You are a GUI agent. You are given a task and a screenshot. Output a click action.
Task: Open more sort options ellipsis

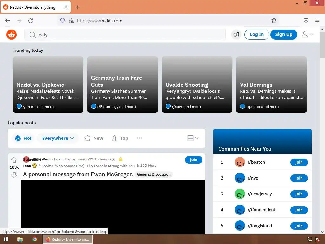(x=139, y=138)
